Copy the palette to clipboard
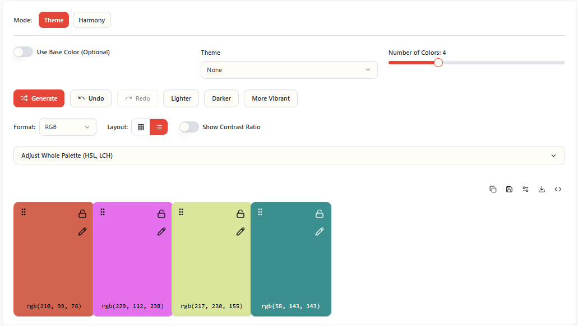Screen dimensions: 578x326 point(493,189)
